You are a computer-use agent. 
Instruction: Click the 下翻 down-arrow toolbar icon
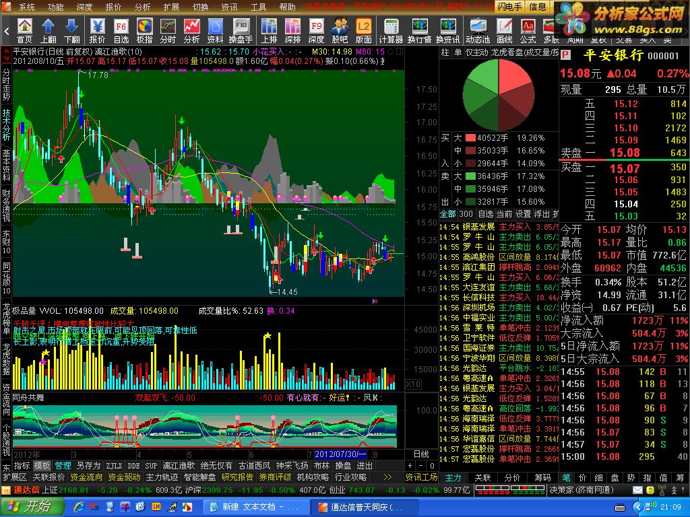click(x=71, y=31)
